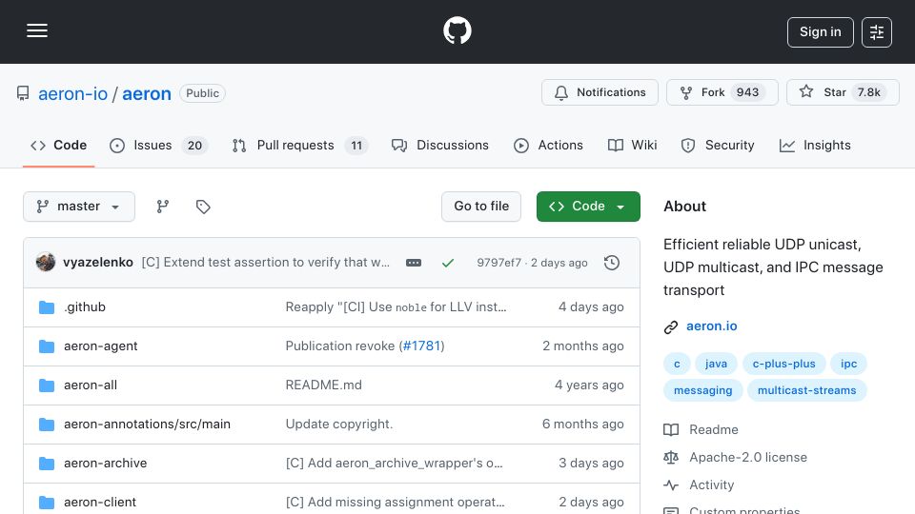Select the "ipc" topic tag
Viewport: 915px width, 514px height.
[848, 364]
